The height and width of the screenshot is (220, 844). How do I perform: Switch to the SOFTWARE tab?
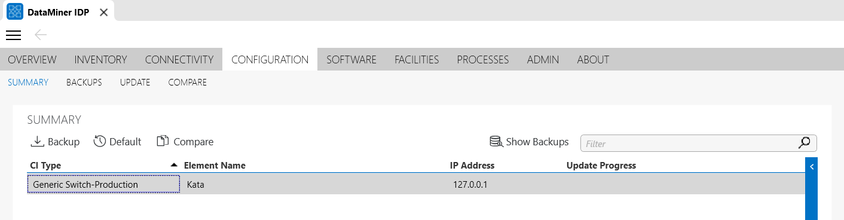click(x=351, y=60)
